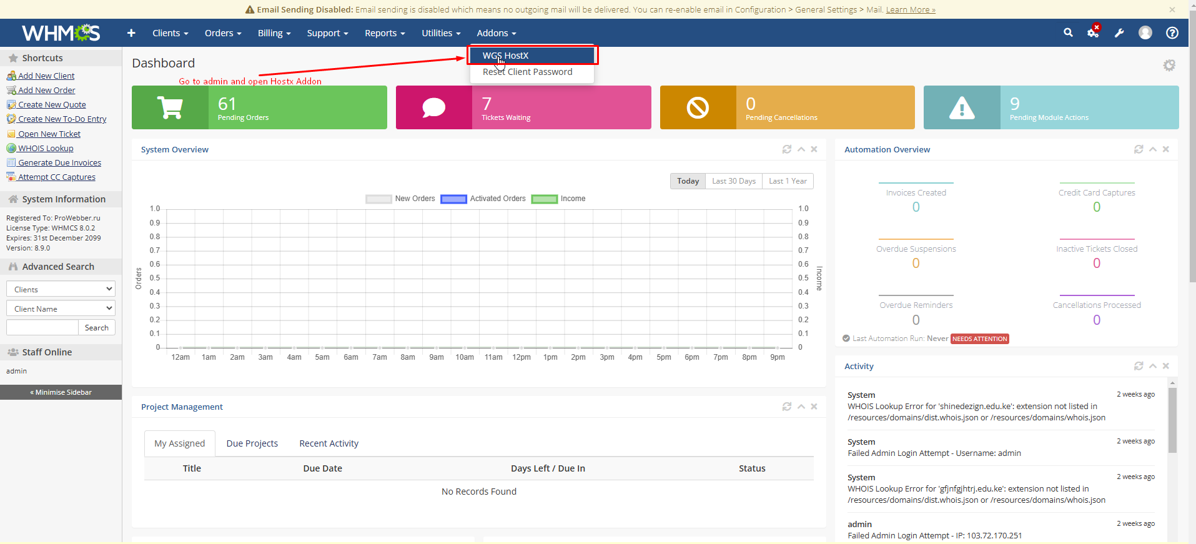This screenshot has width=1196, height=544.
Task: Click the advanced search text field
Action: [42, 327]
